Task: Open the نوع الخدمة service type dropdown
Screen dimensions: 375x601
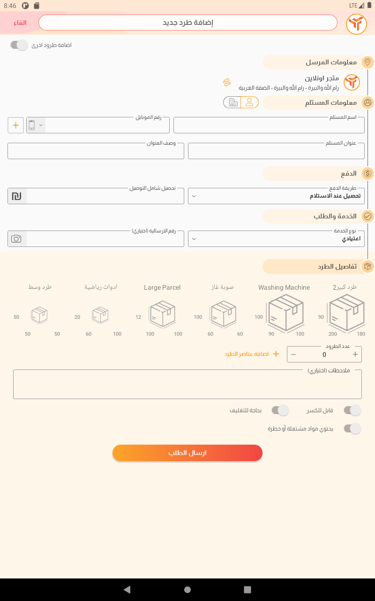Action: [276, 239]
